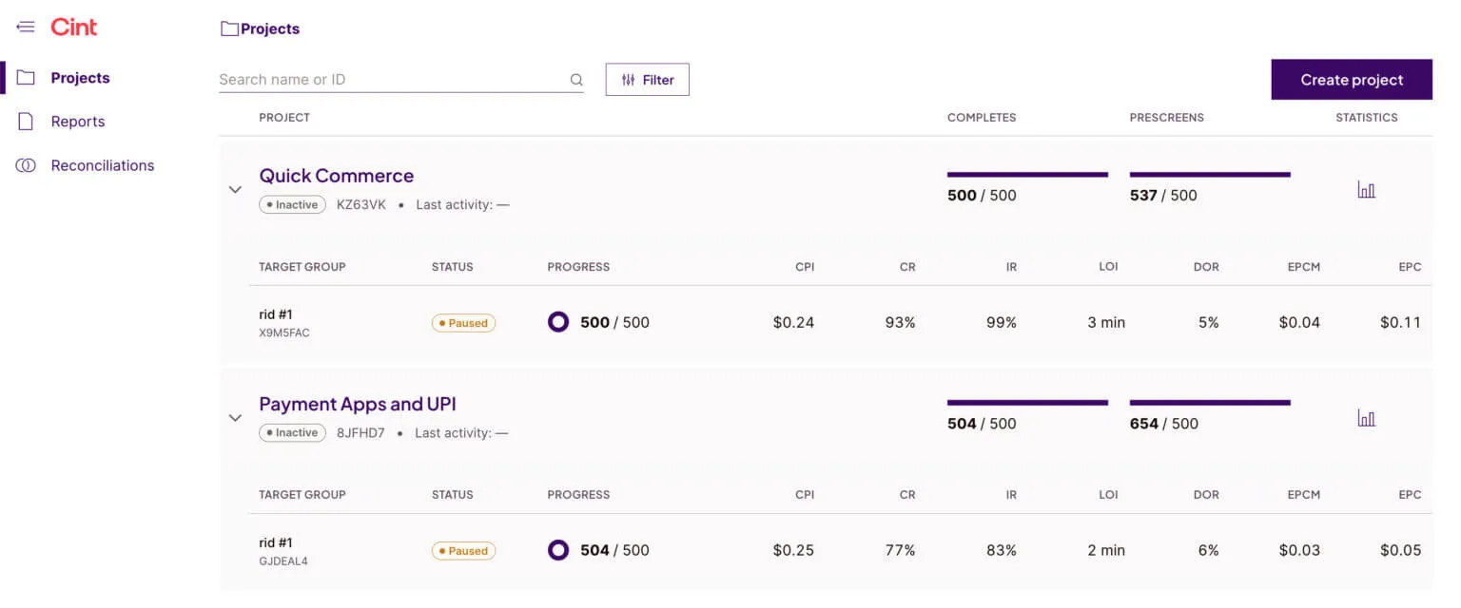Viewport: 1461px width, 608px height.
Task: Click project ID KZ63VK
Action: click(x=361, y=204)
